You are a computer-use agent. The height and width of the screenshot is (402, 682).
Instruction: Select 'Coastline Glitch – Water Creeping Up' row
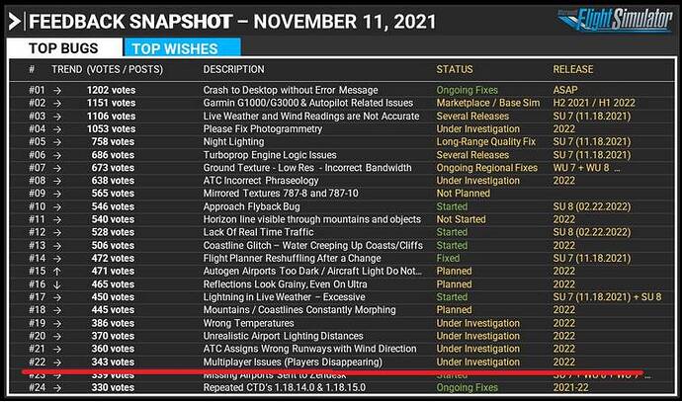(312, 245)
